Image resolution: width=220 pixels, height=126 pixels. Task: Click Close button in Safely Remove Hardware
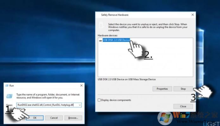click(183, 106)
